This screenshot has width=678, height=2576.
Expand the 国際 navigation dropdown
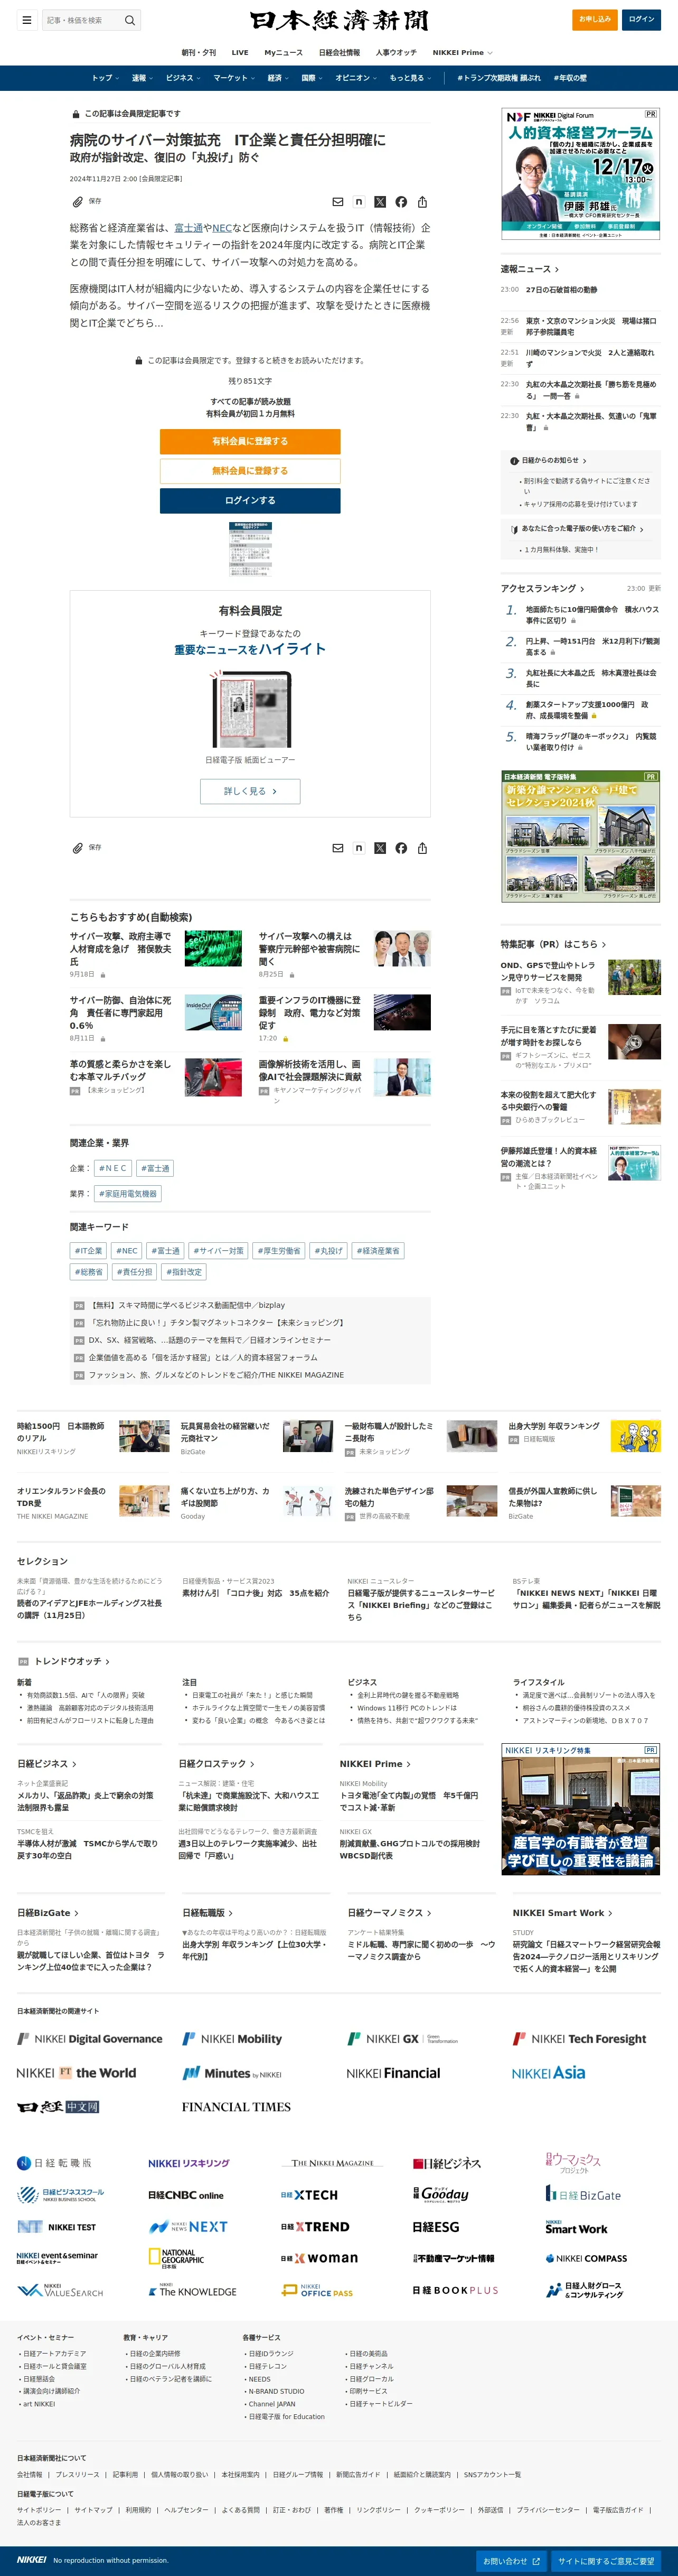point(312,78)
